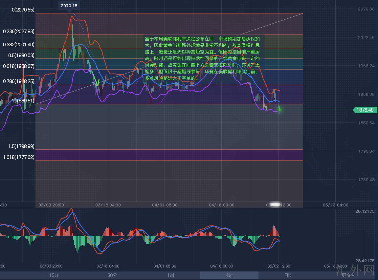Switch to the 30分 timeframe tab
The image size is (378, 280).
[112, 275]
